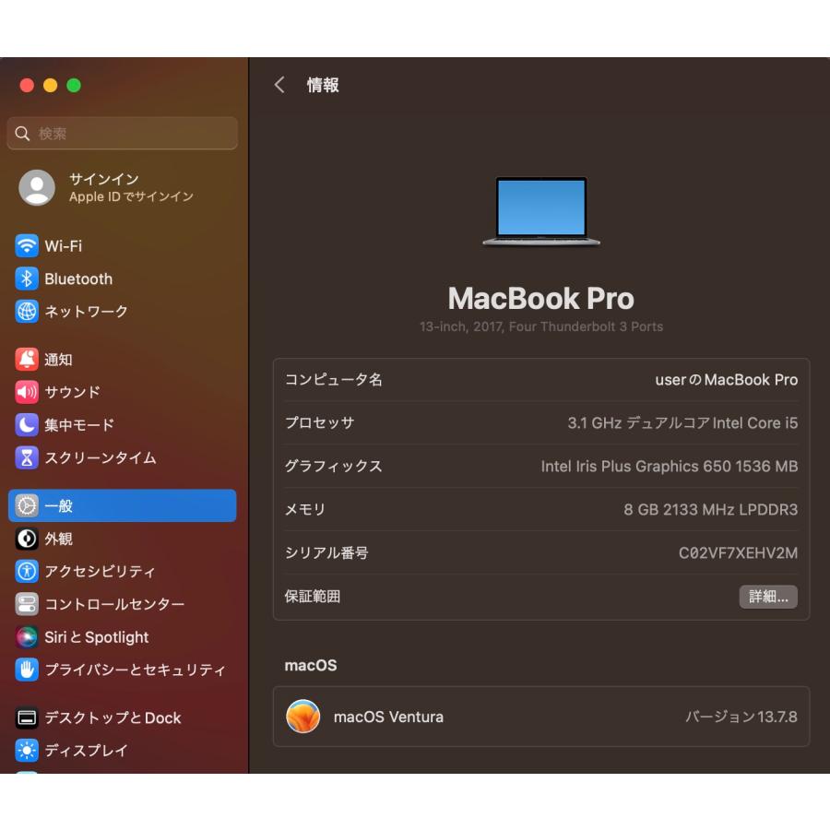Open アクセシビリティ settings
This screenshot has width=830, height=830.
pos(123,571)
